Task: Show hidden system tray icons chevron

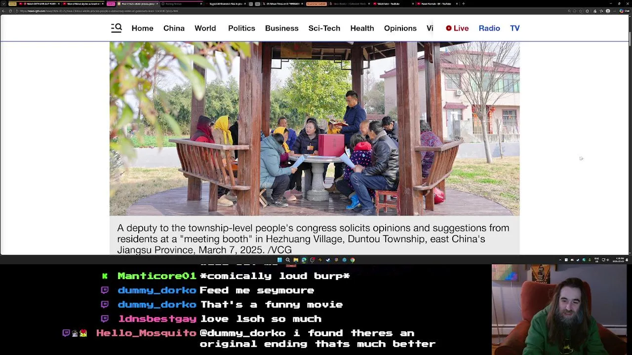Action: coord(560,260)
